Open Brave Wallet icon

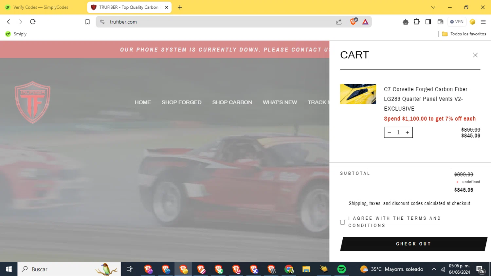click(440, 22)
